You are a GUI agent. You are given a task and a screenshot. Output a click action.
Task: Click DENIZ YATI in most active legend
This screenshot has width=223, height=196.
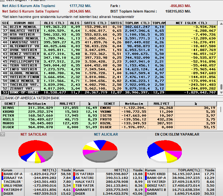(x=156, y=186)
